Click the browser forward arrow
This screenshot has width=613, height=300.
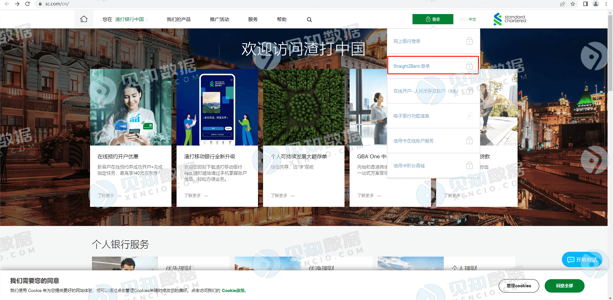coord(17,4)
